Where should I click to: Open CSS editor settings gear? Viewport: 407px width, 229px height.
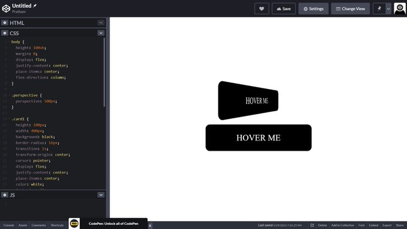coord(5,33)
